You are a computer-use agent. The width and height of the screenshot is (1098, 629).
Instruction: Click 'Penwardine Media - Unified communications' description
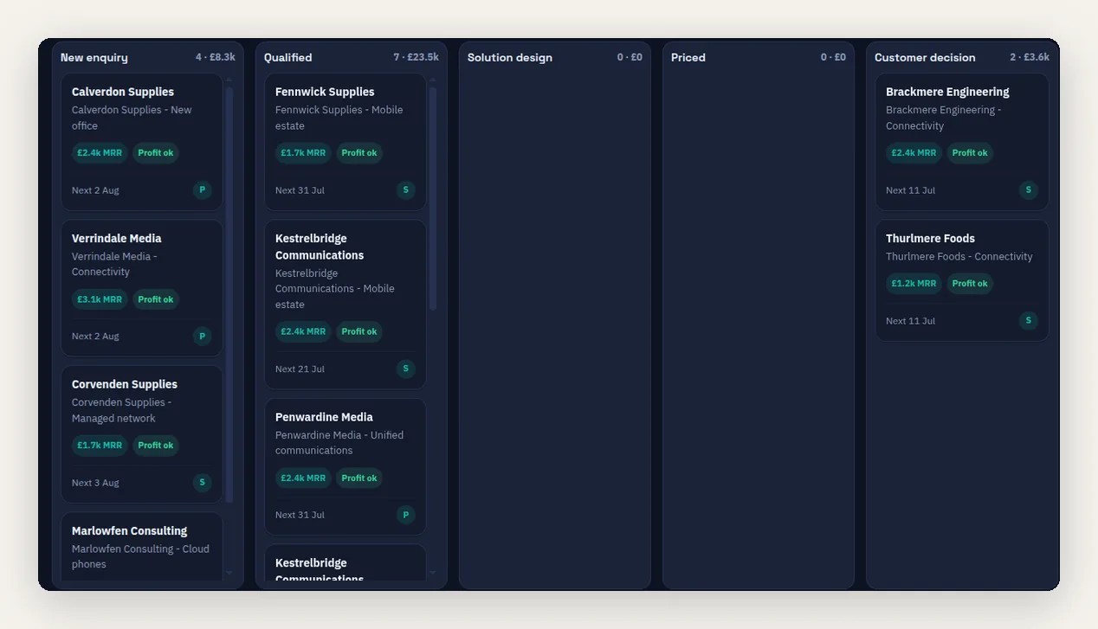339,443
